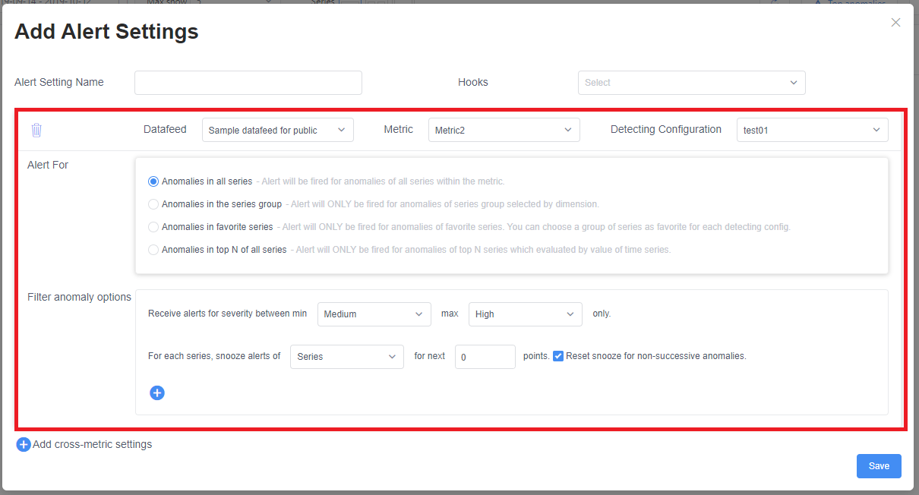Add another anomaly filter with the blue plus icon
This screenshot has width=919, height=495.
(x=157, y=393)
